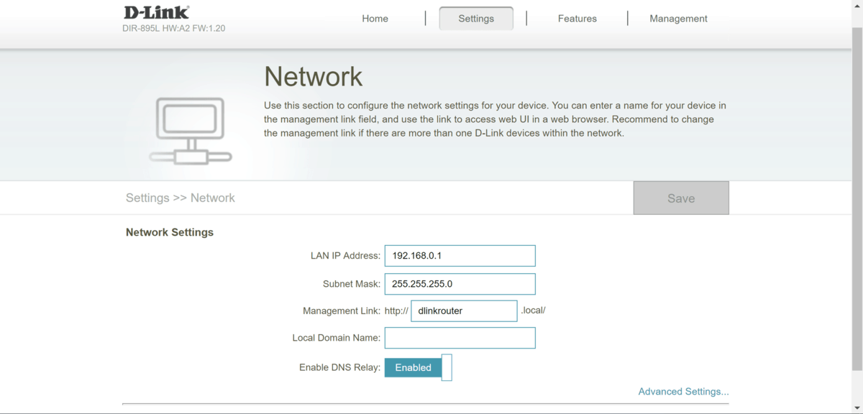Select the Settings menu tab
Viewport: 863px width, 414px height.
[x=476, y=19]
